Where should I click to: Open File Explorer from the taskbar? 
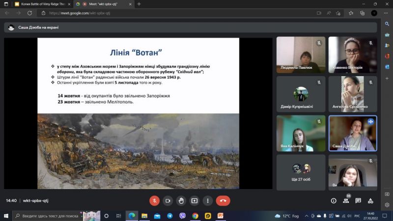tap(144, 216)
